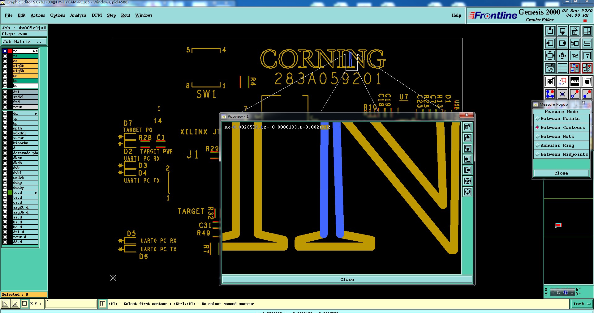Check the v-cut layer checkbox
The image size is (594, 313).
[5, 138]
